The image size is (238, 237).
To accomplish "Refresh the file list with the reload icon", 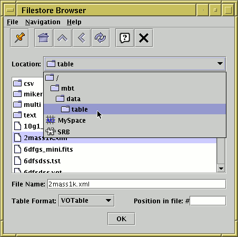I will (101, 38).
